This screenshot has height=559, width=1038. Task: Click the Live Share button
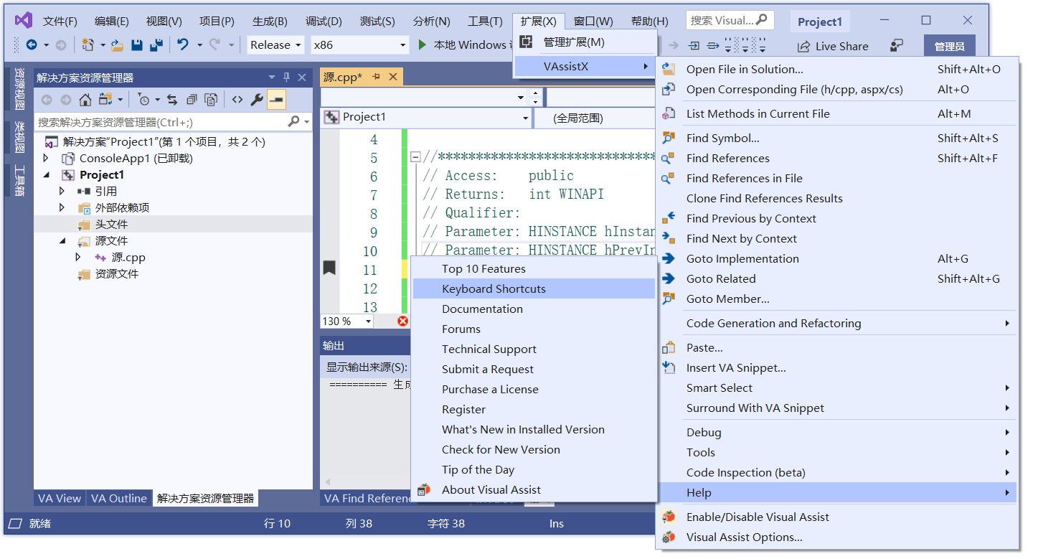coord(834,46)
